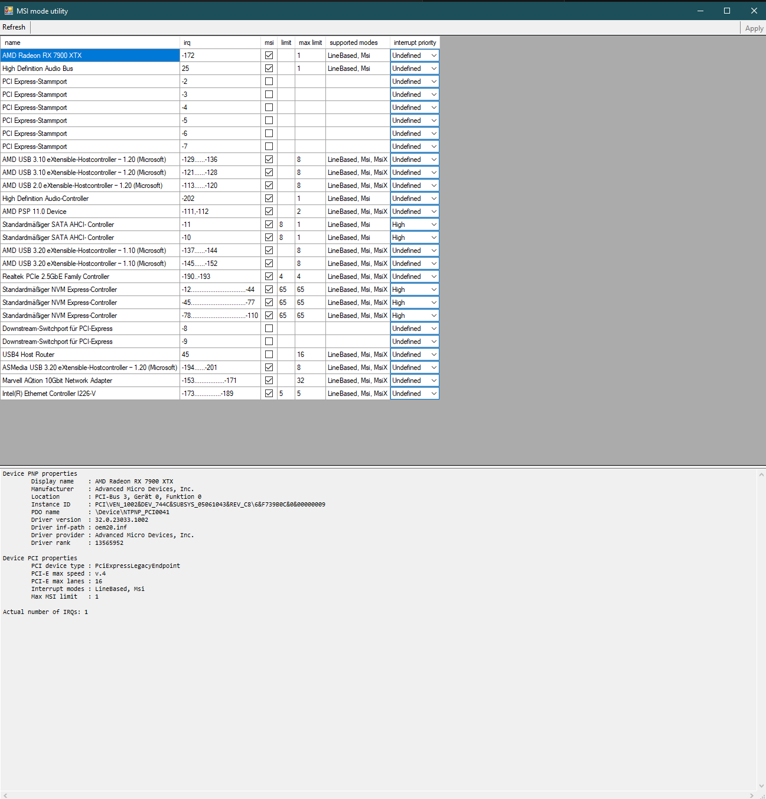Select AMD USB 2.0 eXtensible-Hostcontroller row

pyautogui.click(x=90, y=186)
